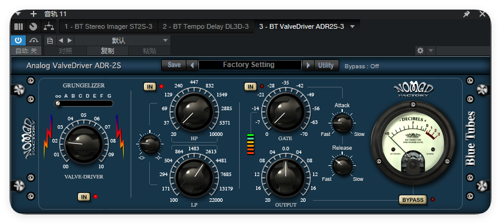
Task: Toggle the filter section IN switch
Action: coord(150,86)
